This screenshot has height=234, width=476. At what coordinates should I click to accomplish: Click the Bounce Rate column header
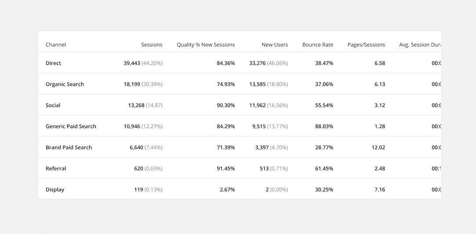(x=317, y=45)
